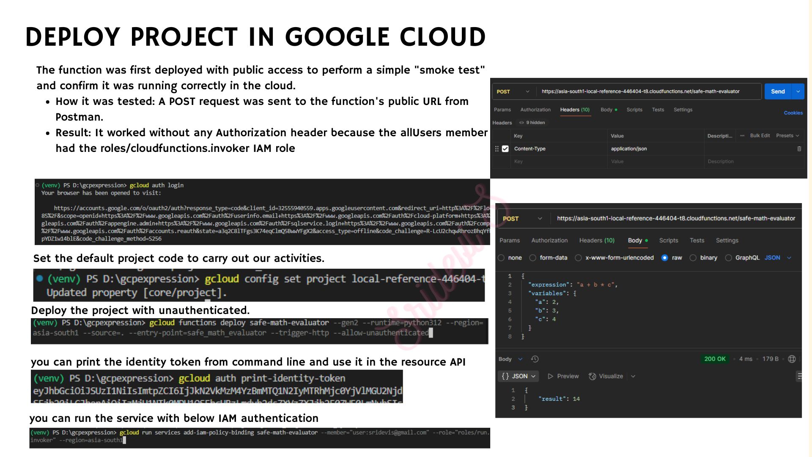This screenshot has width=812, height=457.
Task: Open Headers (10) tab in the Body panel
Action: (x=597, y=240)
